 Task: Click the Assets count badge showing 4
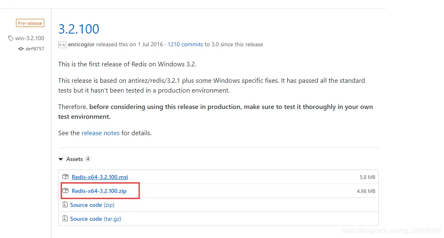(88, 159)
